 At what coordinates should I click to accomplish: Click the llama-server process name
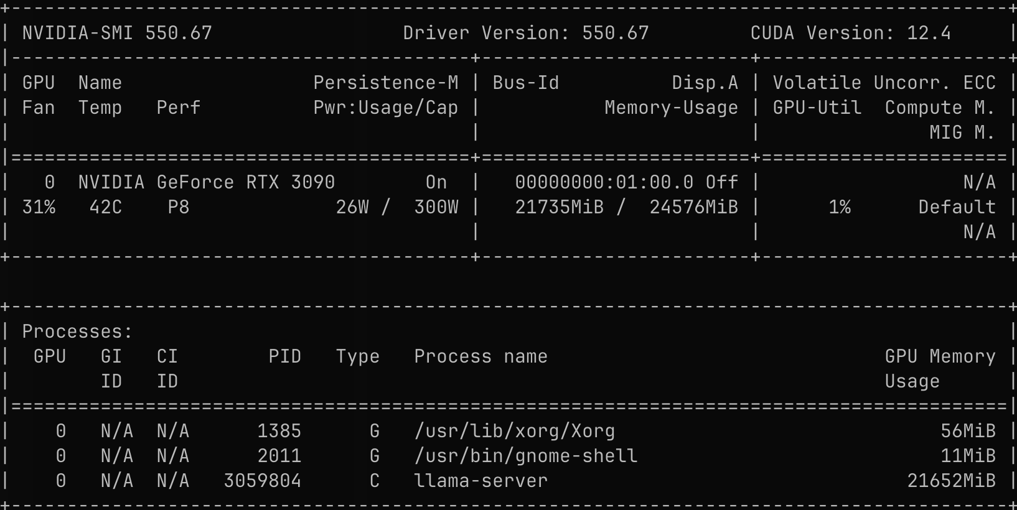(480, 481)
